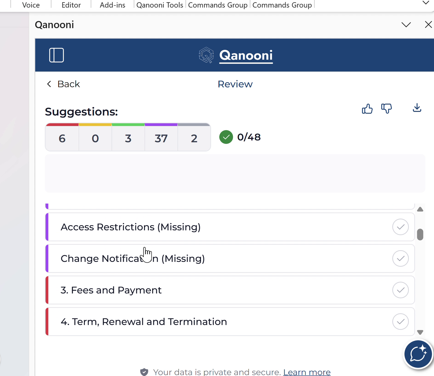Screen dimensions: 434x376
Task: Open the second Commands Group
Action: 282,5
